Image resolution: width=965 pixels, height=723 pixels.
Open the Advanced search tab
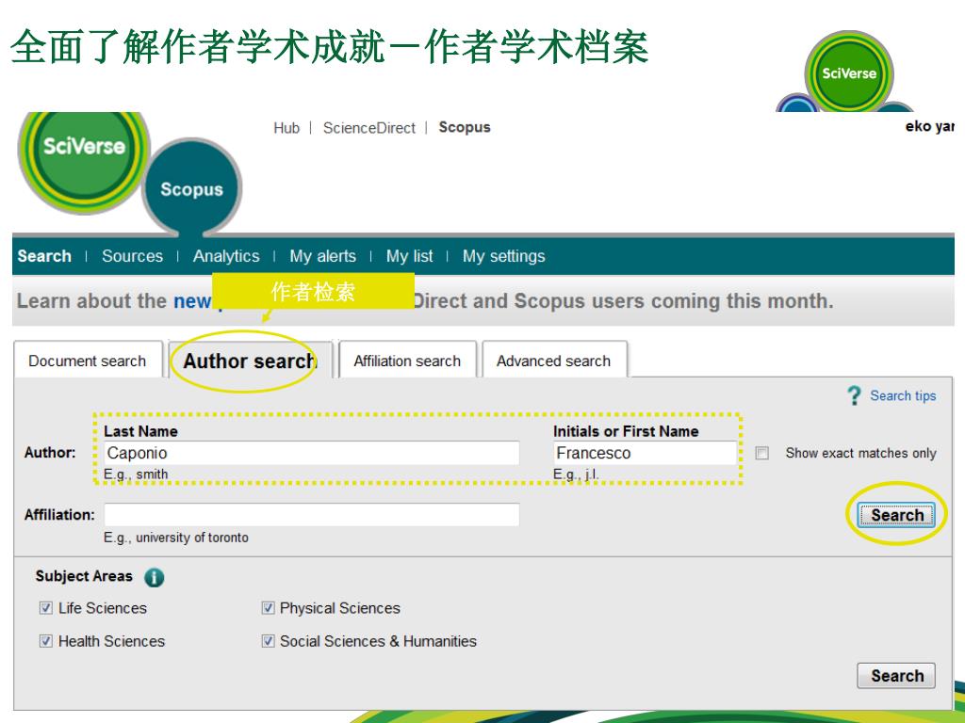point(554,361)
